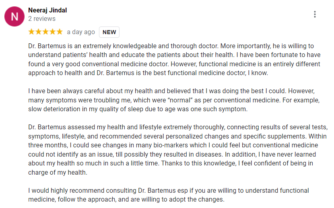Click the third rating star
This screenshot has width=334, height=208.
[45, 32]
